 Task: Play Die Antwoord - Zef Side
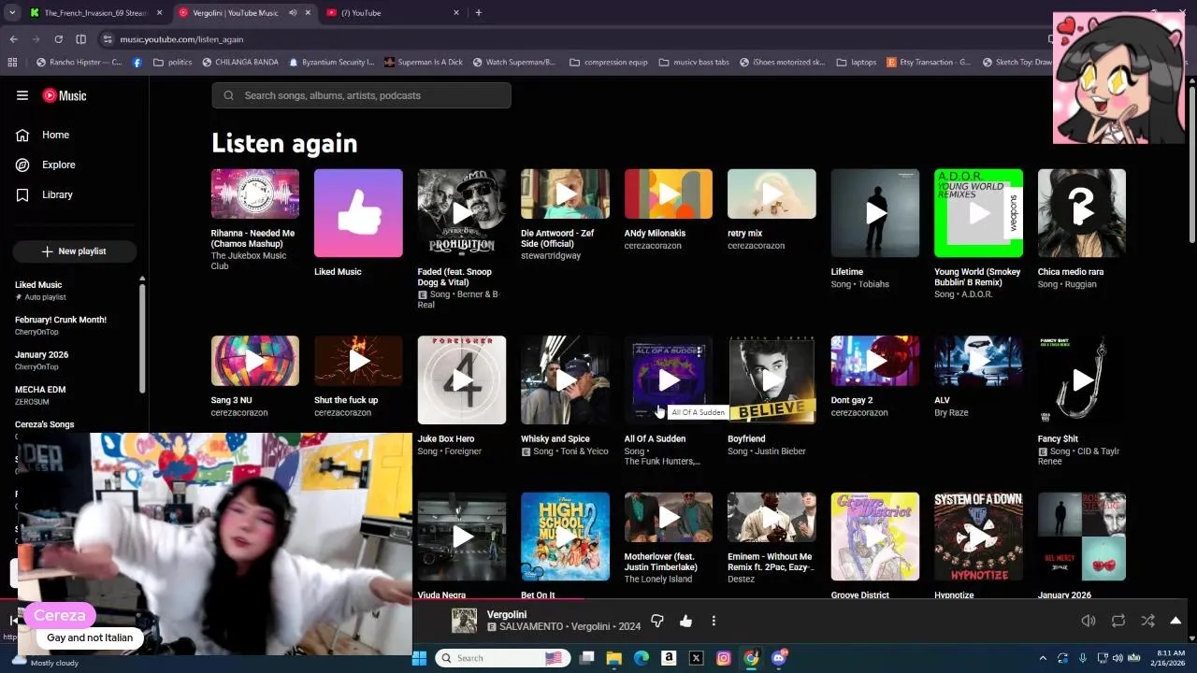point(565,193)
